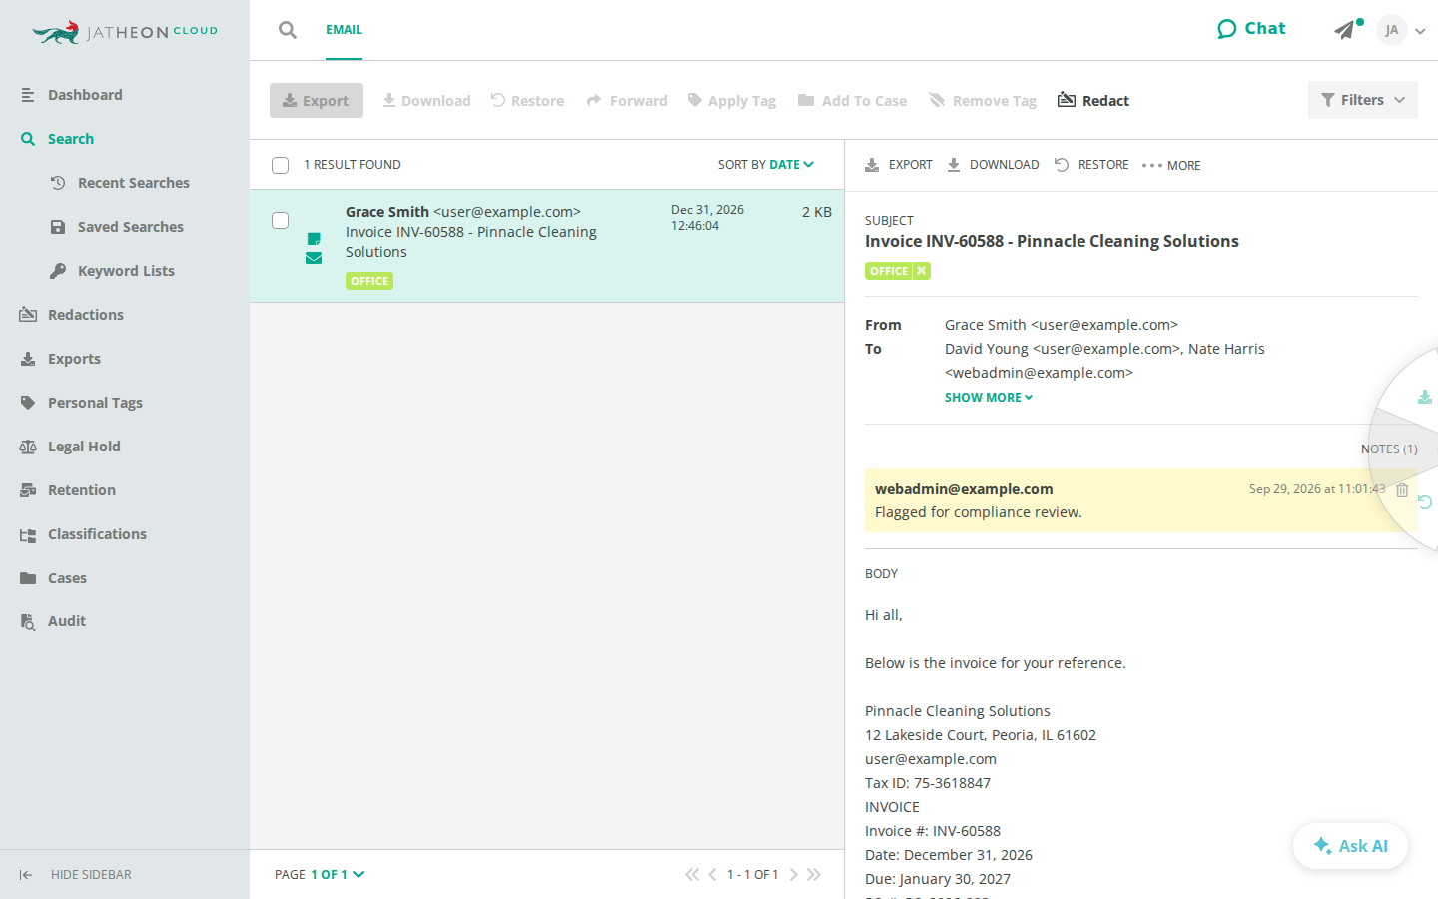
Task: Click the Jatheon Cloud logo
Action: pyautogui.click(x=125, y=32)
